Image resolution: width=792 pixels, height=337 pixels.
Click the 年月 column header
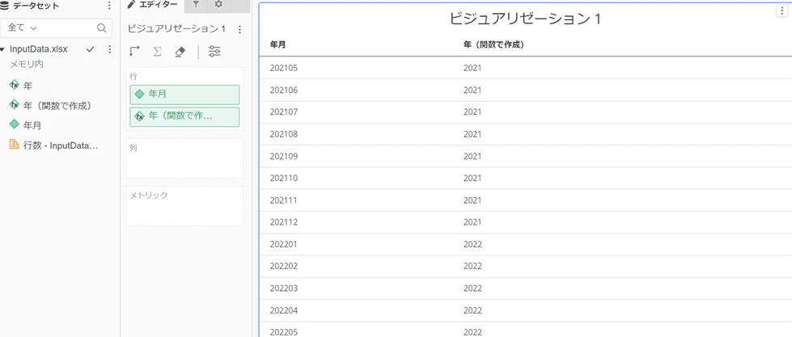click(x=277, y=44)
